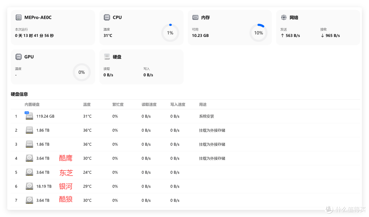Click the MEPro-AE0C device title
Screen dimensions: 369x217
pyautogui.click(x=38, y=17)
